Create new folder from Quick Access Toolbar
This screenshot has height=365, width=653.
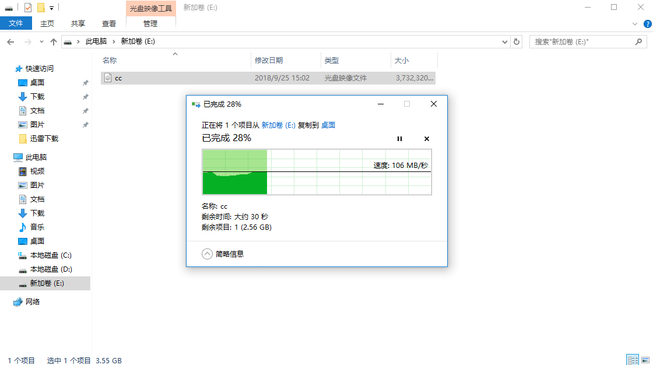pos(40,8)
